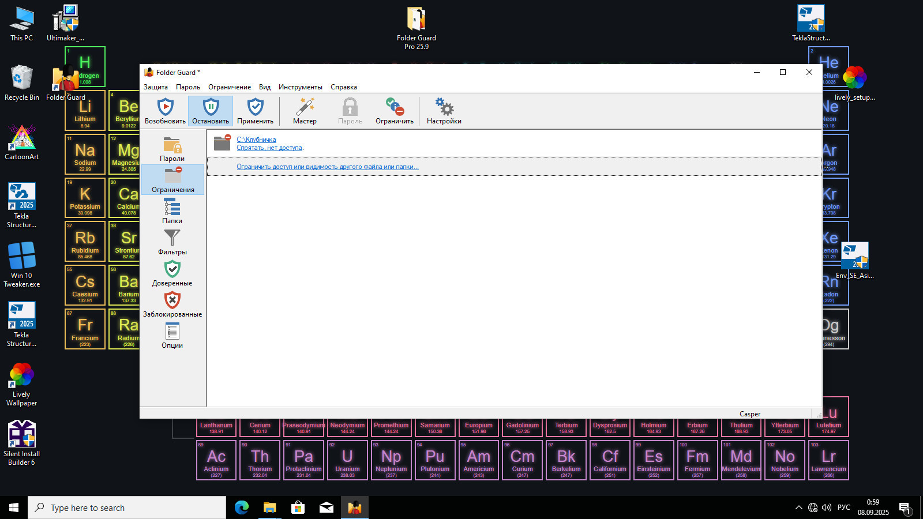Image resolution: width=923 pixels, height=519 pixels.
Task: Switch to the Пароли sidebar view
Action: tap(172, 149)
